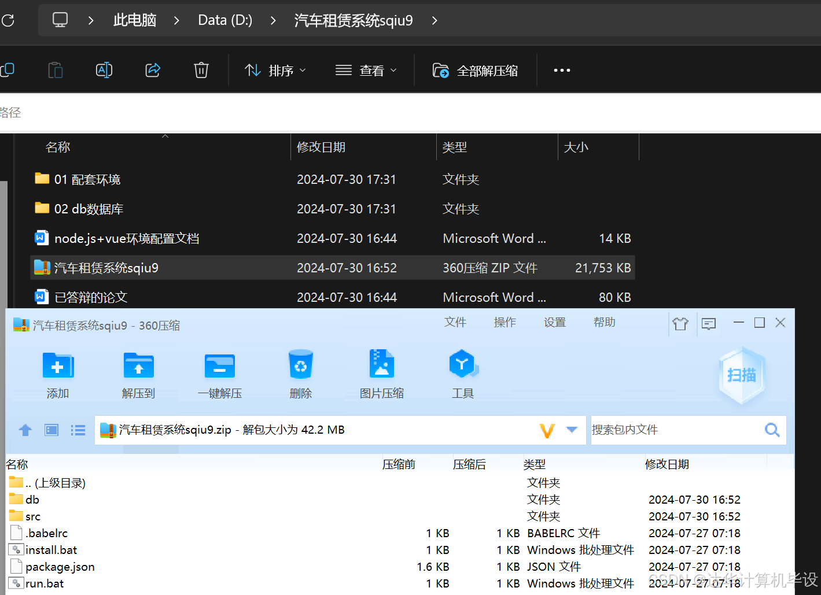The height and width of the screenshot is (595, 821).
Task: Go to Data (D:) in breadcrumb
Action: 225,20
